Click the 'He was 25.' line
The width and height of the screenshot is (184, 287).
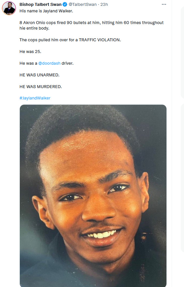coord(30,52)
